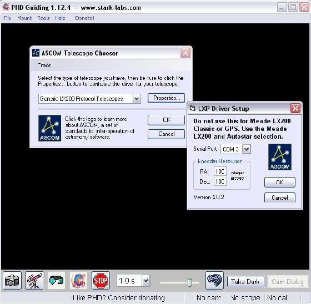Click the ASCOM Telescope Chooser title icon

click(36, 53)
